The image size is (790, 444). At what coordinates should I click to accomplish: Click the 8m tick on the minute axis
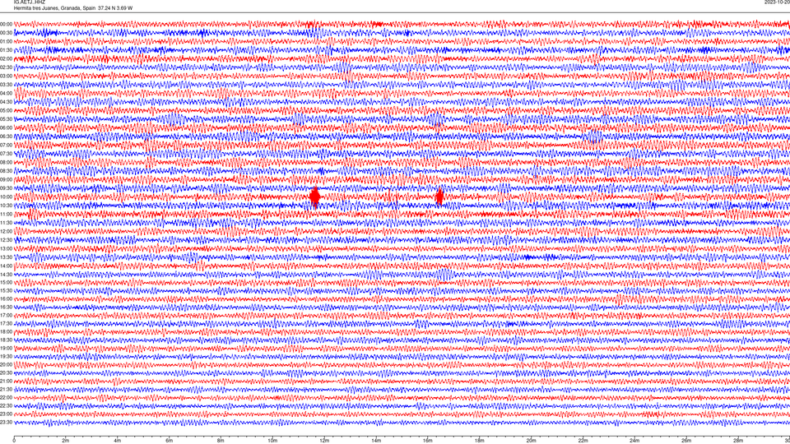click(x=221, y=441)
